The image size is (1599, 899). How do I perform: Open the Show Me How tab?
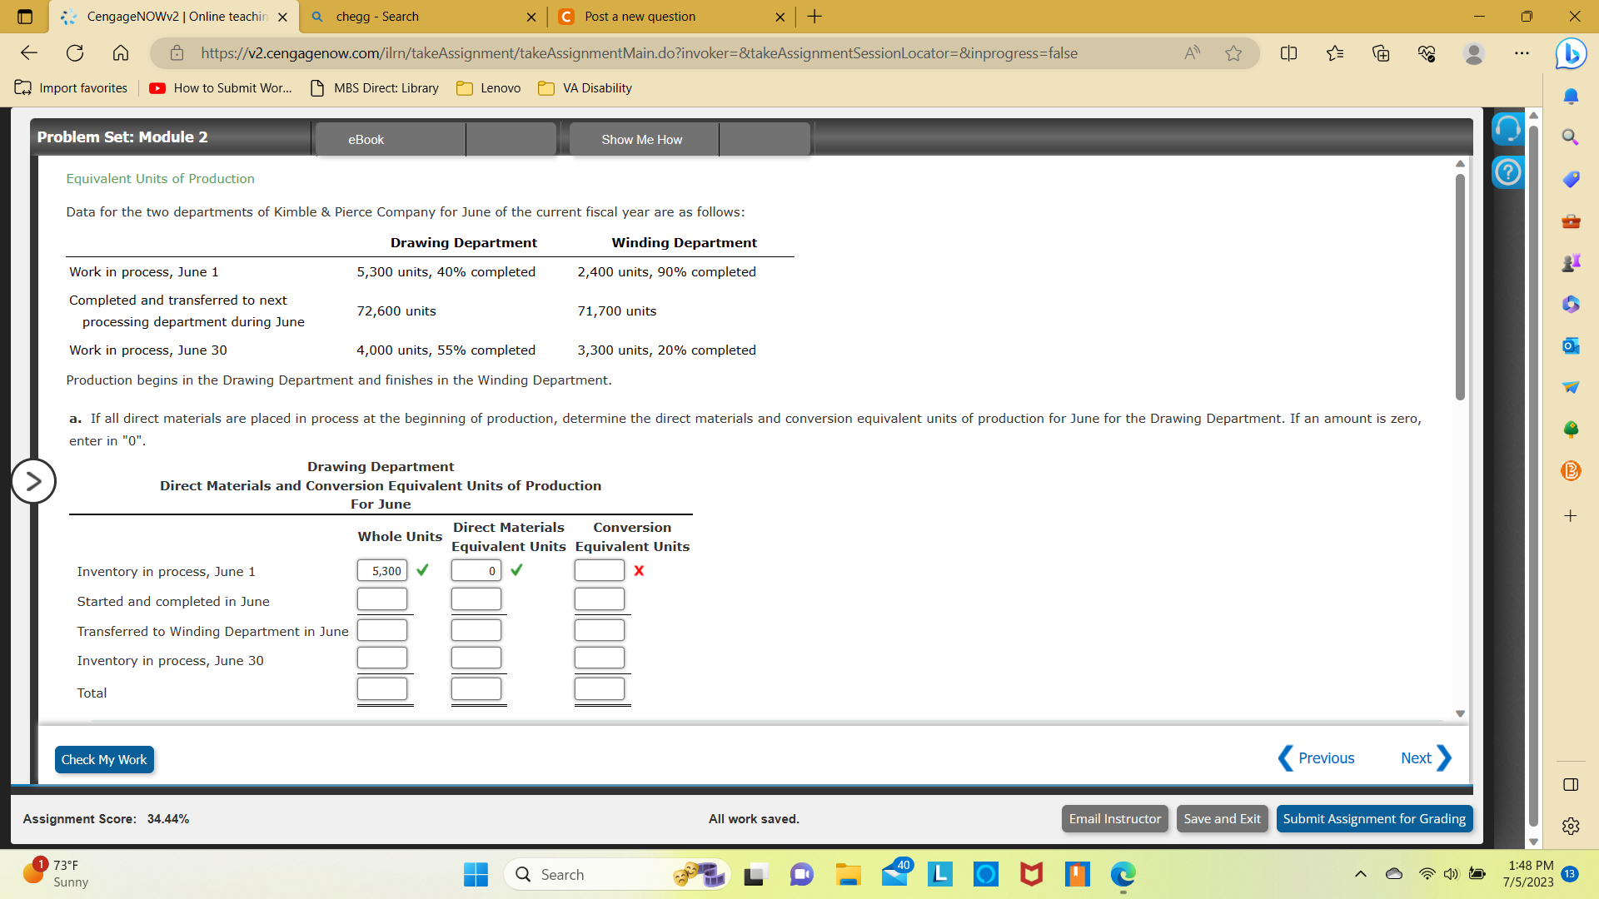click(x=642, y=139)
